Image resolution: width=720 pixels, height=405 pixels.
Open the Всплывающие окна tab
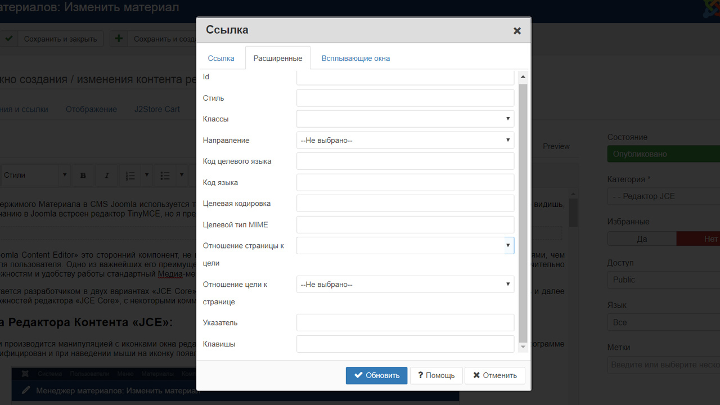click(355, 58)
